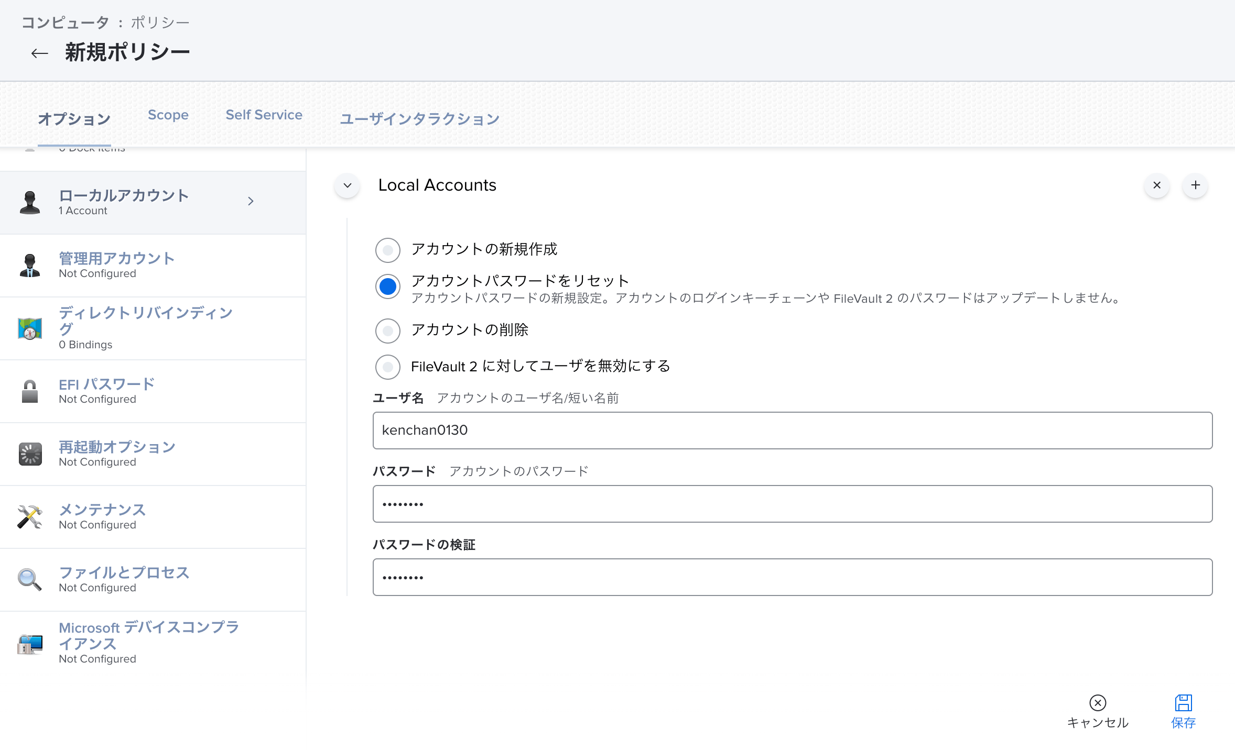Click the パスワード input field
1235x750 pixels.
click(793, 504)
